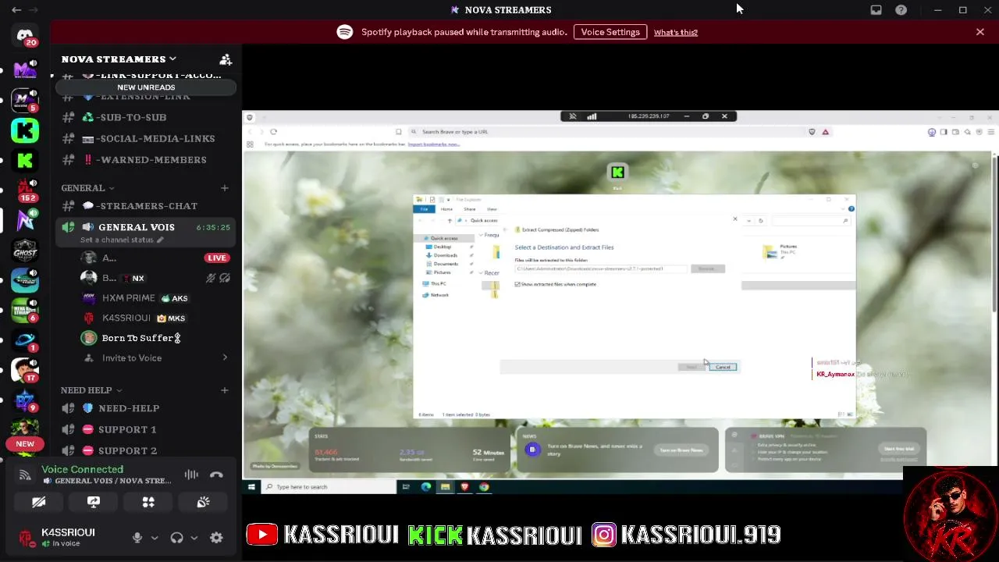Open Discord user settings gear
The image size is (999, 562).
[x=216, y=538]
